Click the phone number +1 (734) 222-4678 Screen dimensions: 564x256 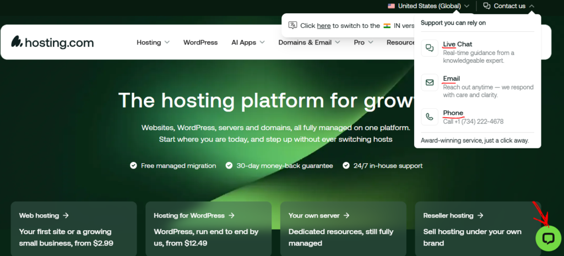point(479,121)
